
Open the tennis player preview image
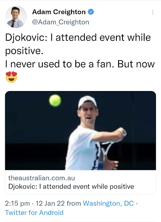(x=80, y=131)
